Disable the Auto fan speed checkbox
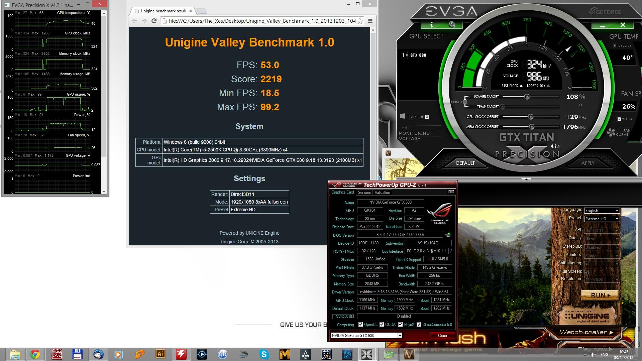Image resolution: width=642 pixels, height=361 pixels. point(619,119)
